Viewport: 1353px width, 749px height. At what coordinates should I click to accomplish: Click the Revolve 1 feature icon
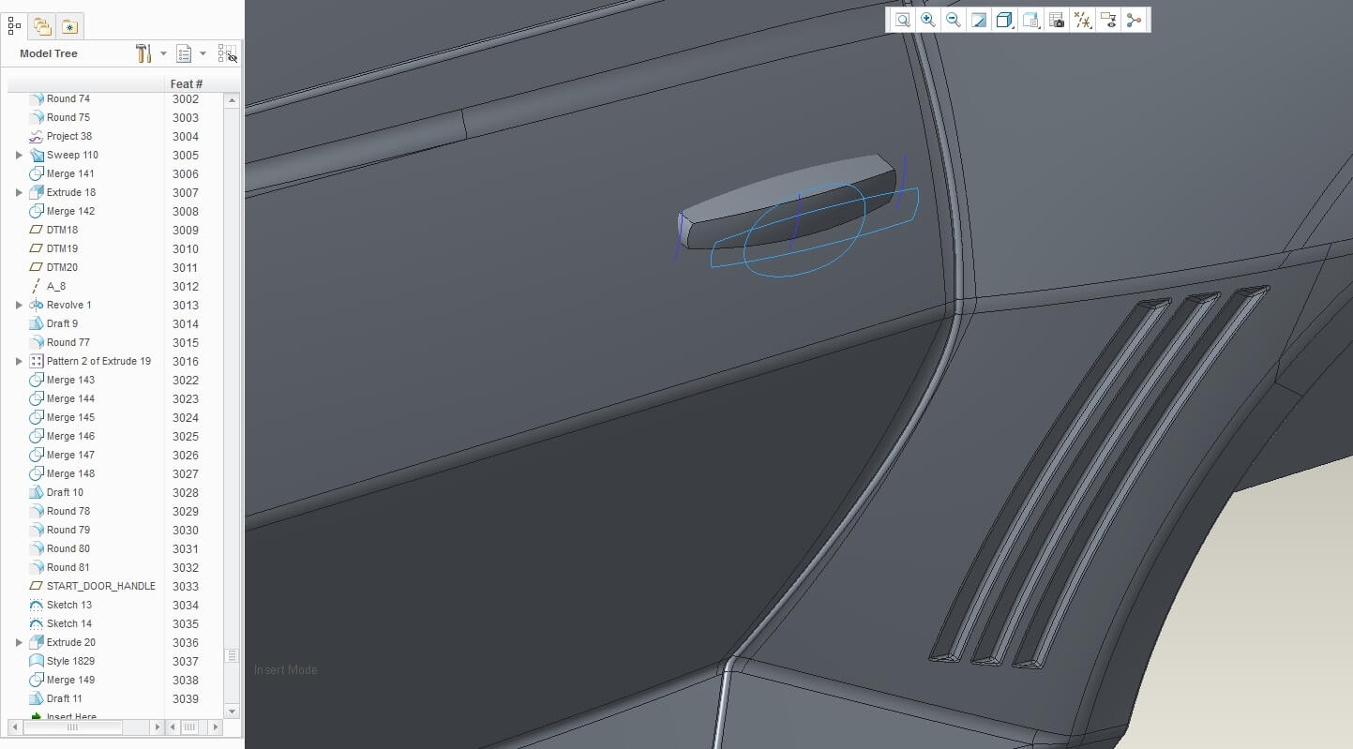point(37,305)
